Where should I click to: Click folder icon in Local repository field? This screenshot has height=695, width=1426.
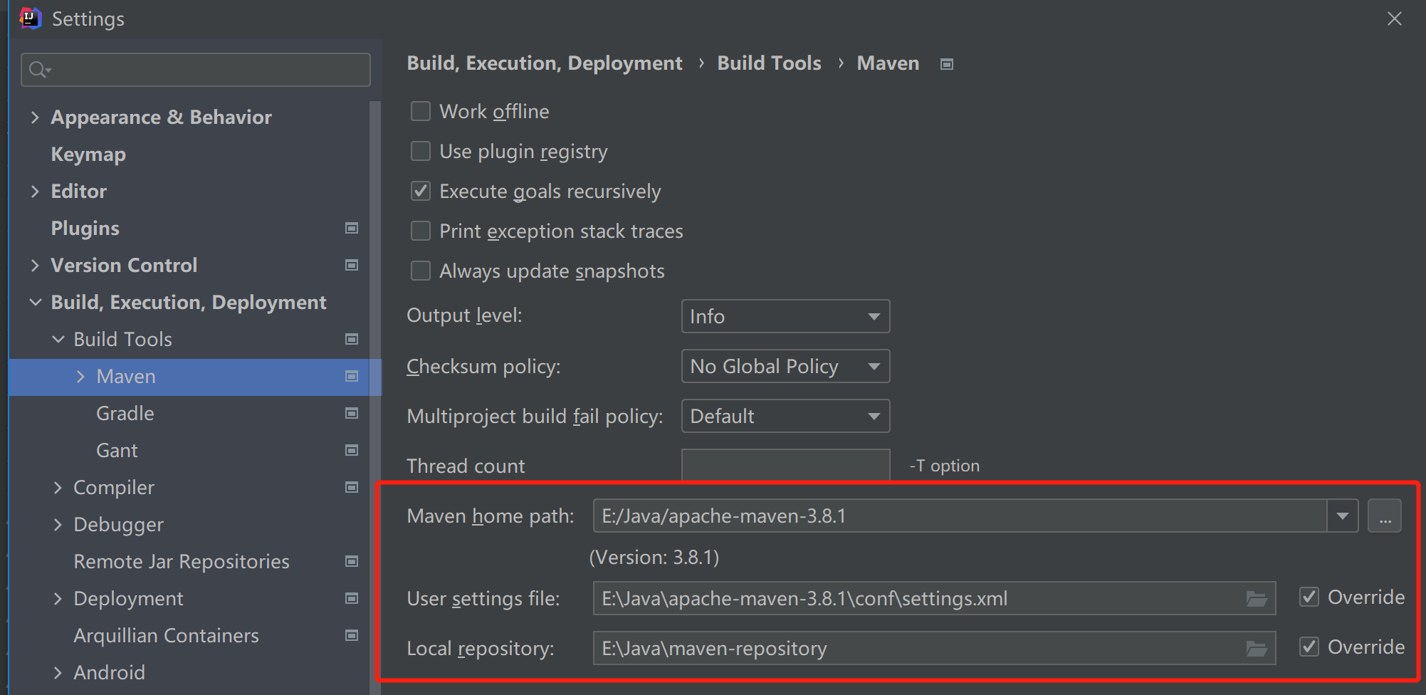pyautogui.click(x=1256, y=649)
